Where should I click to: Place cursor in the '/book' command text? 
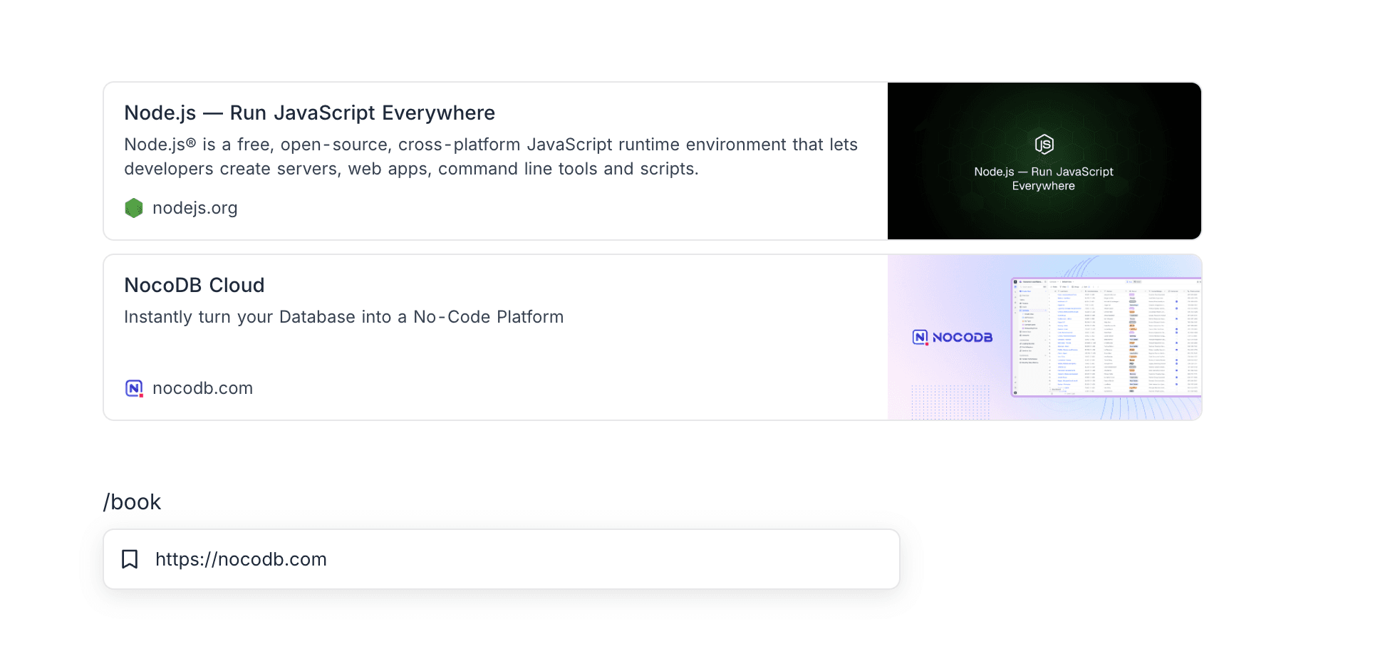133,502
